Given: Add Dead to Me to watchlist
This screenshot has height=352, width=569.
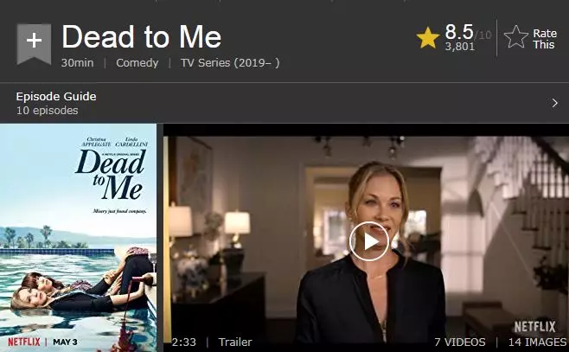Looking at the screenshot, I should 34,43.
